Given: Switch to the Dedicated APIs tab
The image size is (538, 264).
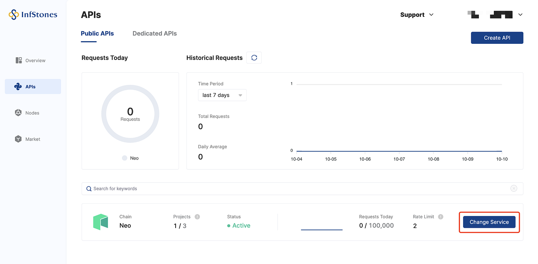Looking at the screenshot, I should click(154, 33).
